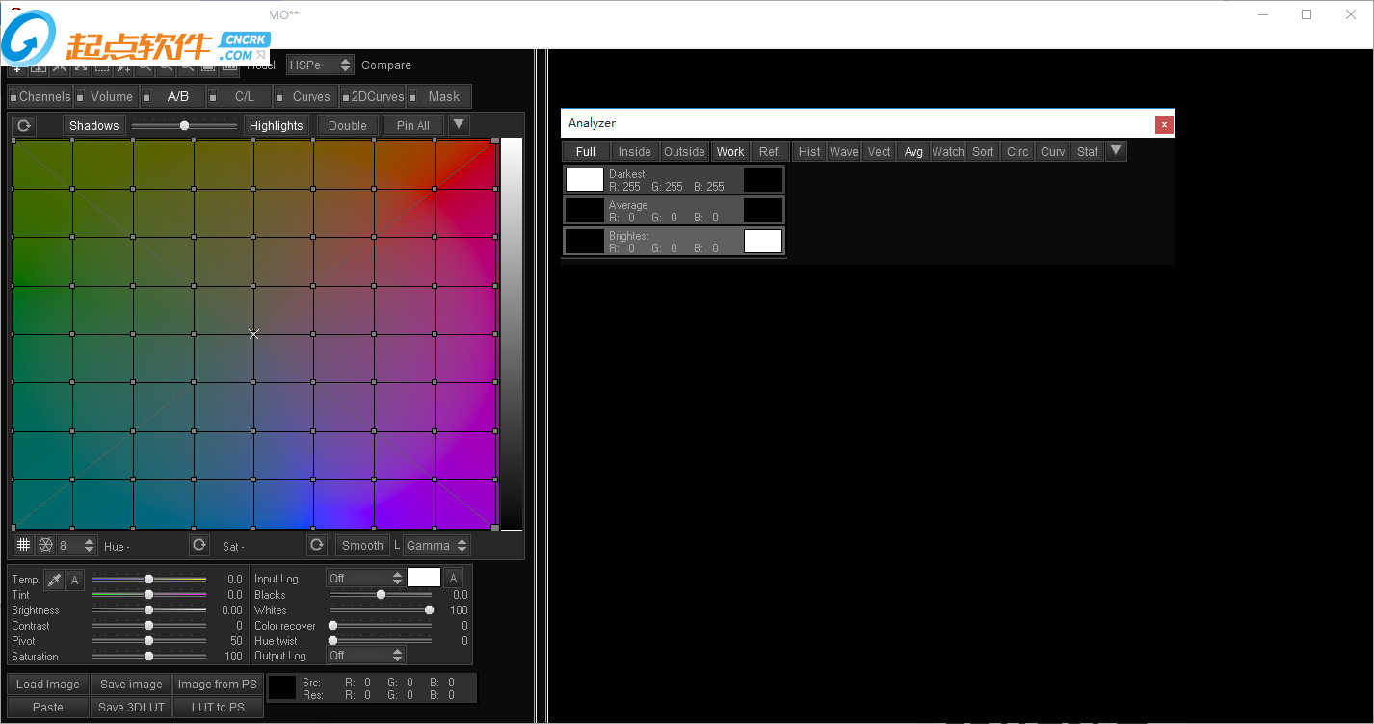Toggle the Channels panel checkbox
The image size is (1374, 724).
pyautogui.click(x=13, y=97)
